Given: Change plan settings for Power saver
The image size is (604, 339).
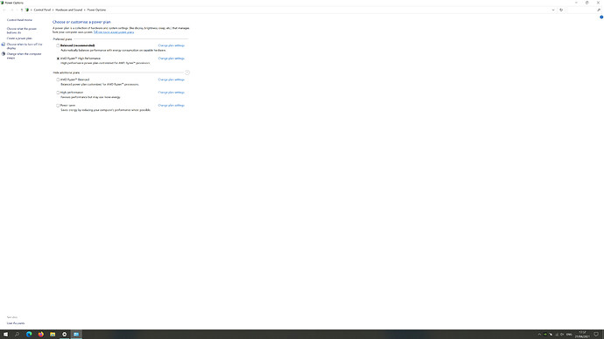Looking at the screenshot, I should pos(172,106).
